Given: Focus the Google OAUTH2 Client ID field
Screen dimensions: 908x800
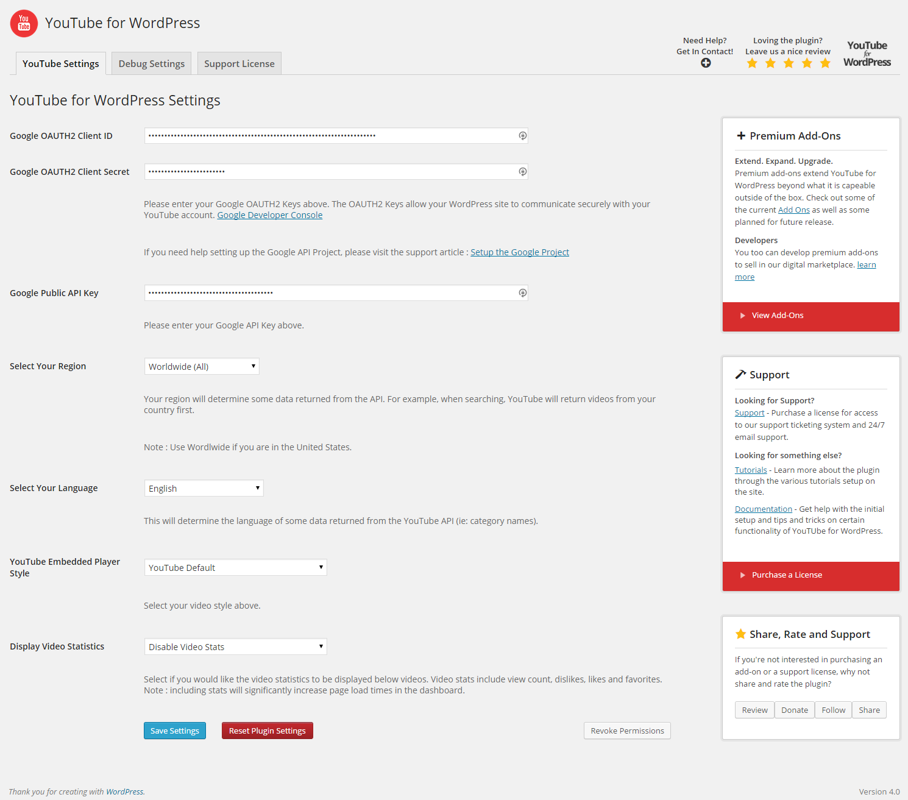Looking at the screenshot, I should pos(336,136).
